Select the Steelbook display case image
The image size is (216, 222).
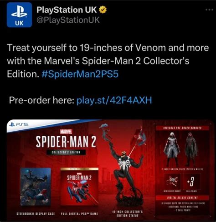click(36, 187)
